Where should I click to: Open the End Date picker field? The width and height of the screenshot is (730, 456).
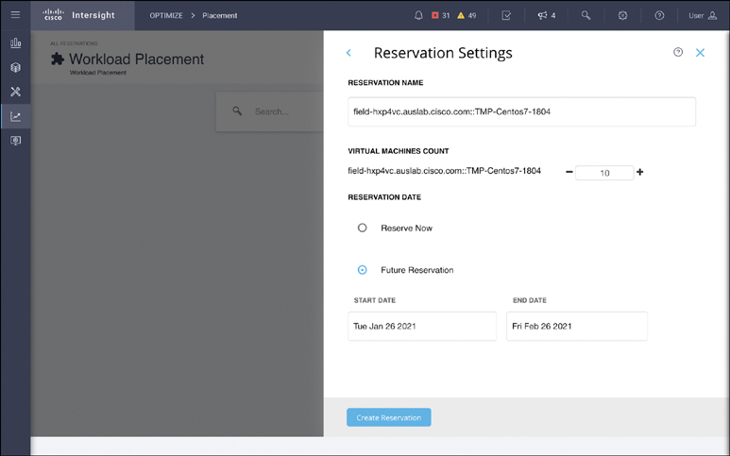576,326
